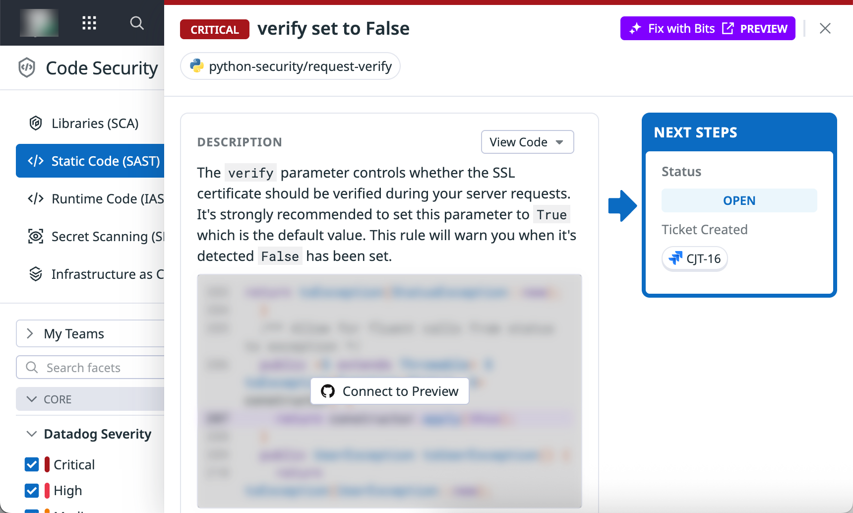The height and width of the screenshot is (513, 853).
Task: Click the Search facets input field
Action: tap(90, 367)
